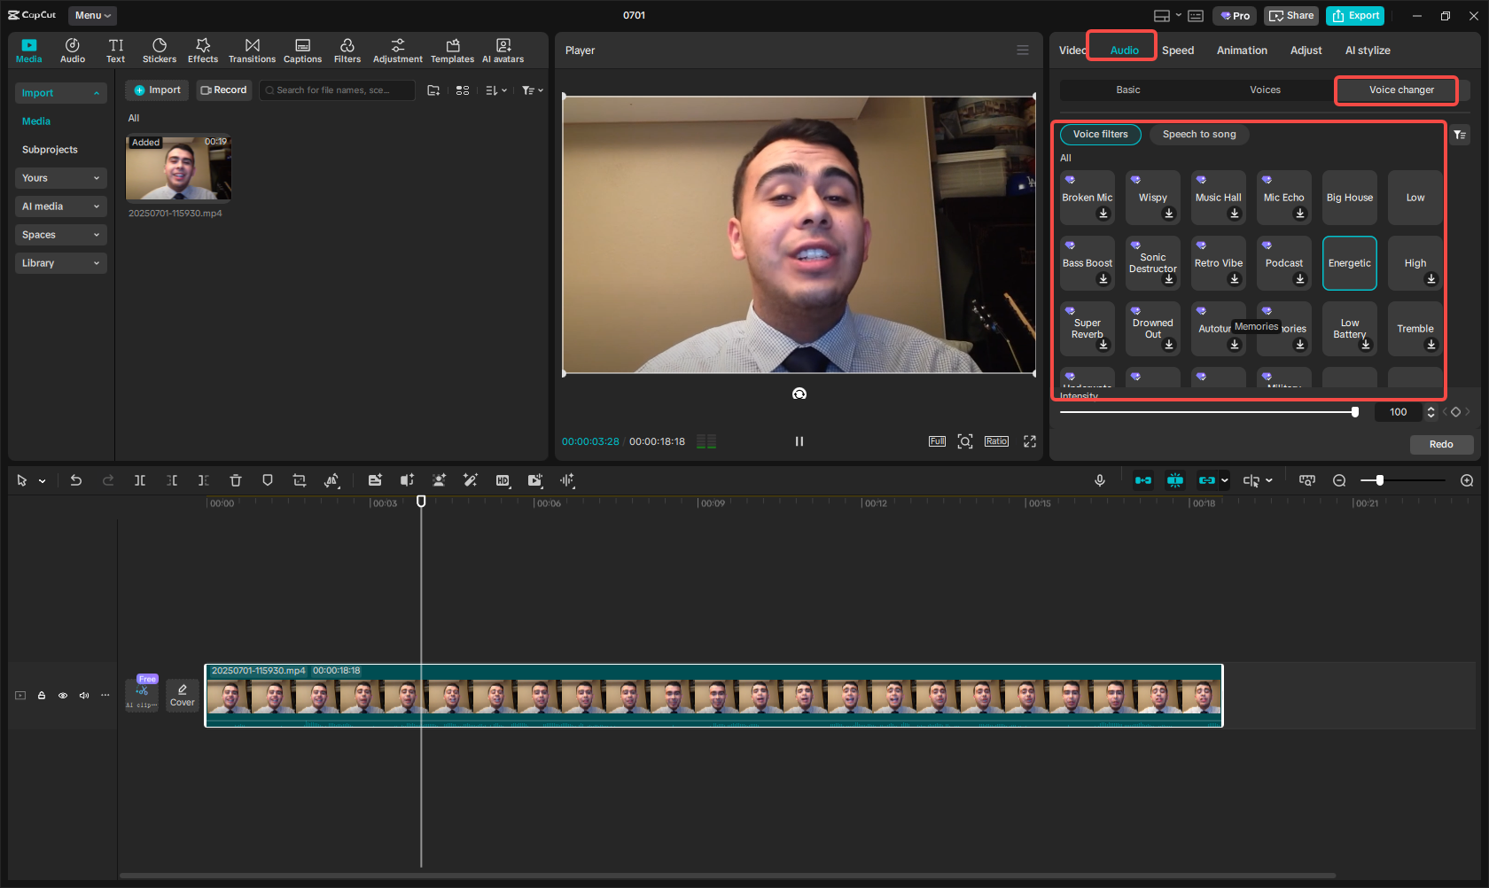Hide the video track with eye icon
The image size is (1489, 888).
coord(63,696)
